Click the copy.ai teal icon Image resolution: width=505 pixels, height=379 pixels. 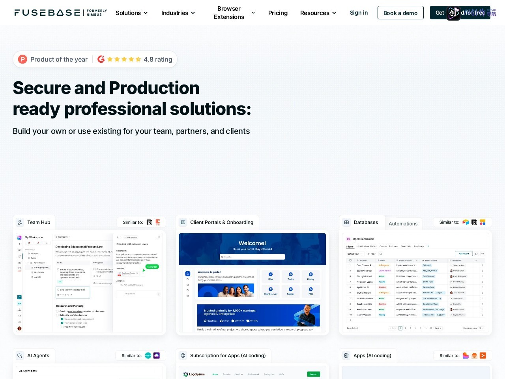click(148, 355)
